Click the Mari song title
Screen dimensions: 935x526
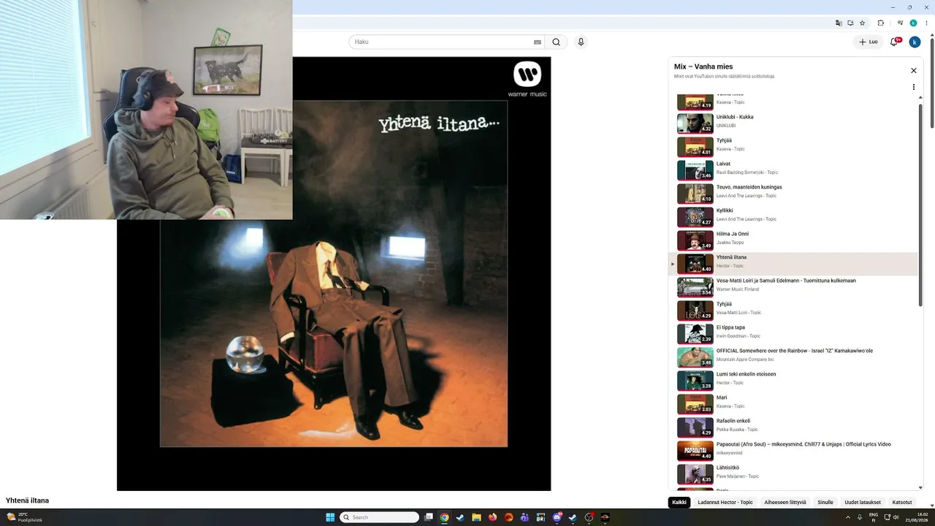click(x=720, y=397)
